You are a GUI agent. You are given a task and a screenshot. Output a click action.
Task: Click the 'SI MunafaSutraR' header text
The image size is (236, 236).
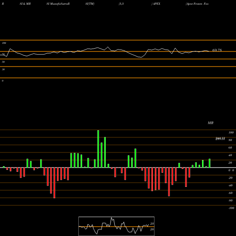(x=58, y=4)
